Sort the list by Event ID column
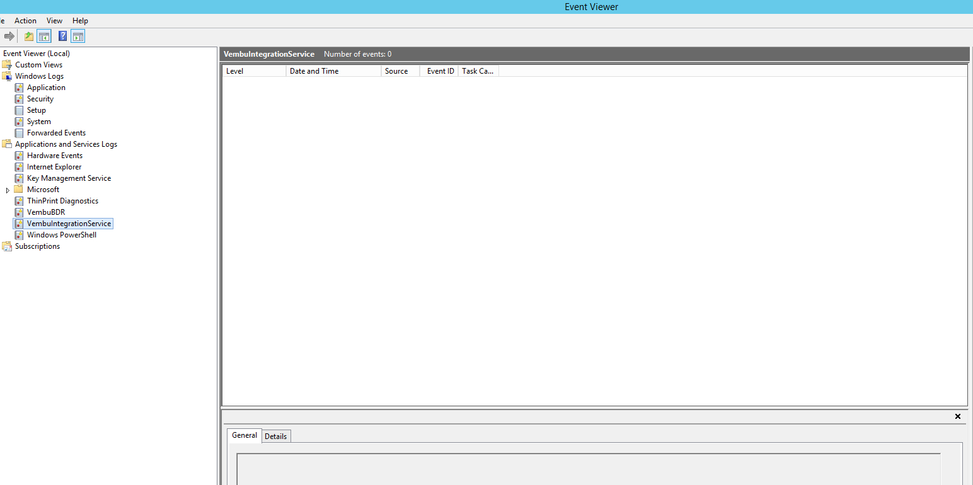This screenshot has width=973, height=485. tap(440, 71)
